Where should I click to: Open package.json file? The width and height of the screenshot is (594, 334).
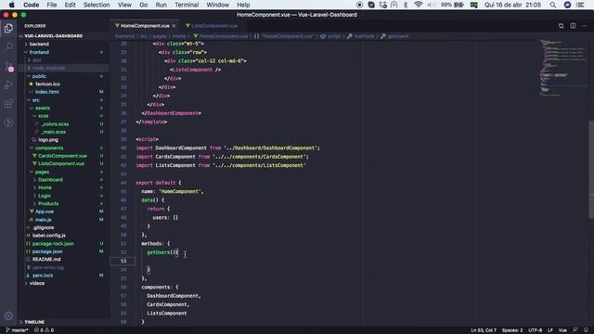tap(47, 251)
